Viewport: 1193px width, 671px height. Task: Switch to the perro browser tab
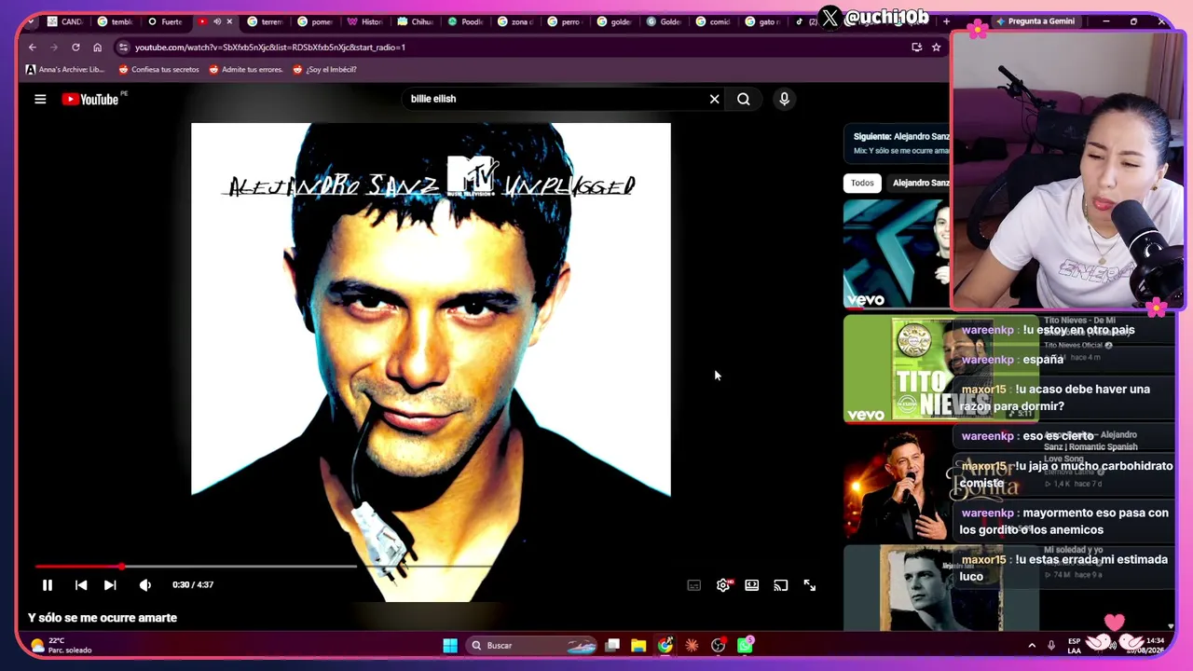(x=565, y=21)
